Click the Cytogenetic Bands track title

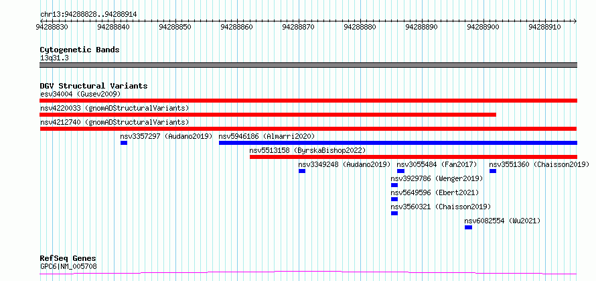coord(80,50)
